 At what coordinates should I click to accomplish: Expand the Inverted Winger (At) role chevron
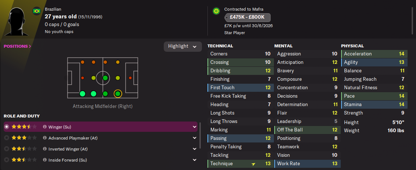[x=194, y=149]
